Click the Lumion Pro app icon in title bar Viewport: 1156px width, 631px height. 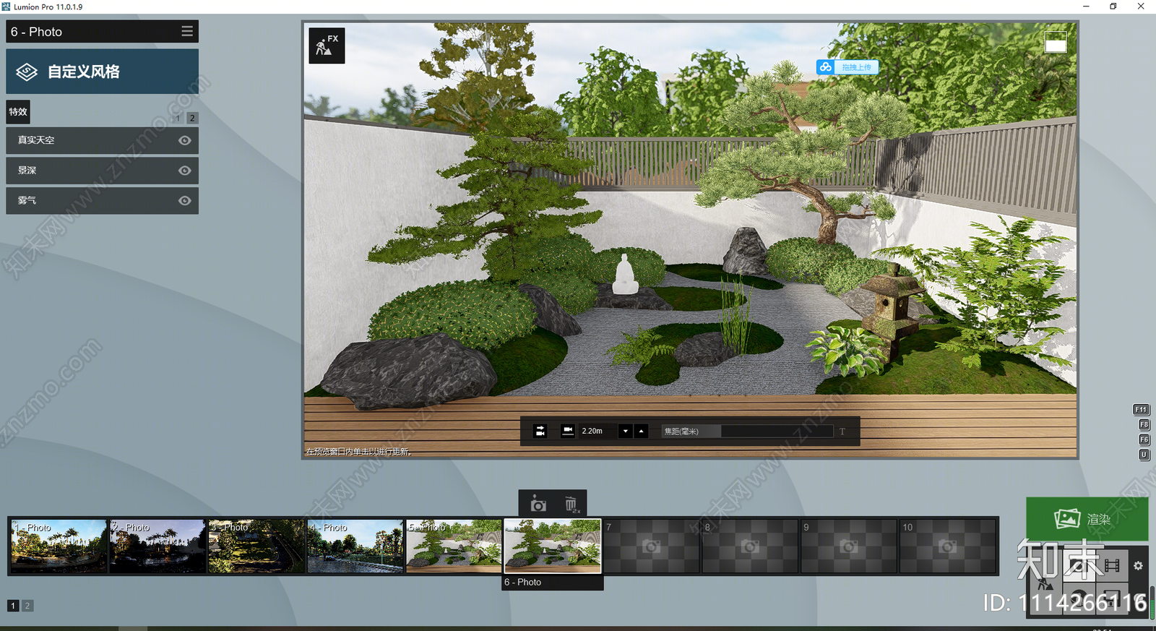point(6,7)
